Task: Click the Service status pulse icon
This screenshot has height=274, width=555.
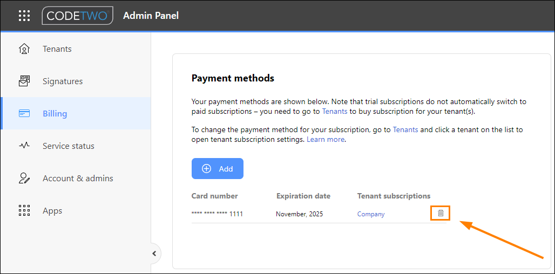Action: [x=24, y=146]
